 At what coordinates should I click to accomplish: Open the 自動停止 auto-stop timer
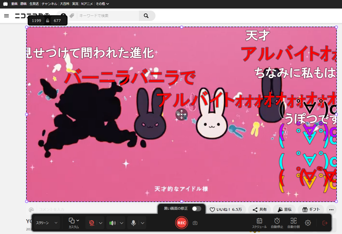pyautogui.click(x=277, y=223)
